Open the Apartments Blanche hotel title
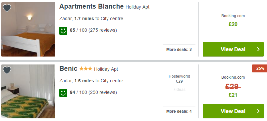 coord(91,7)
